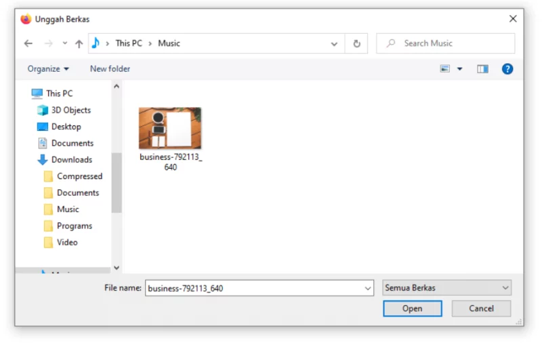Expand the address bar path dropdown
The width and height of the screenshot is (542, 343).
click(x=334, y=44)
